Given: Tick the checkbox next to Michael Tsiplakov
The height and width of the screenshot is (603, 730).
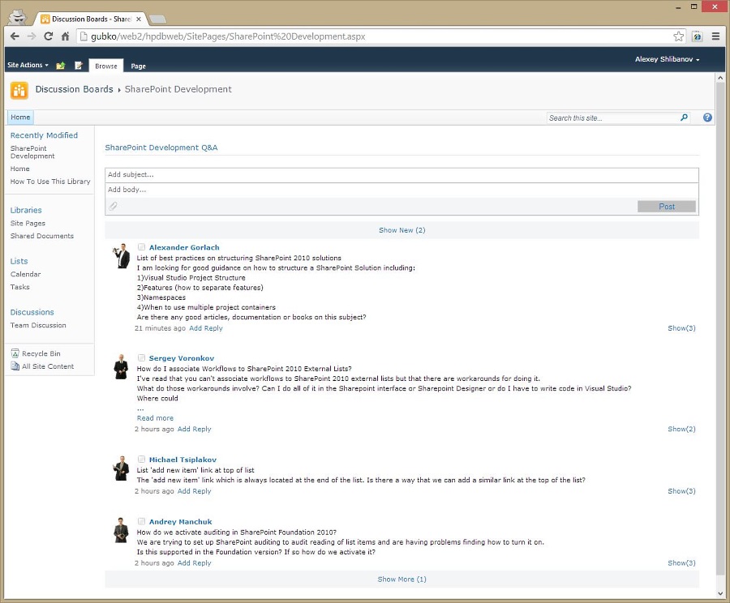Looking at the screenshot, I should tap(141, 460).
